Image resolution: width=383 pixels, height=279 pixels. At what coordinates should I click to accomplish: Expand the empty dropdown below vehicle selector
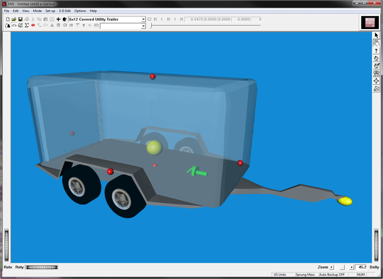[x=143, y=26]
